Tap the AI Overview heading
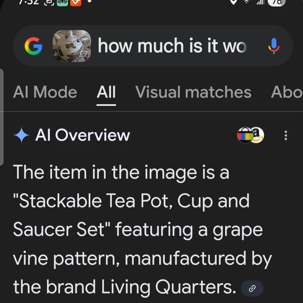Screen dimensions: 303x303 tap(82, 135)
